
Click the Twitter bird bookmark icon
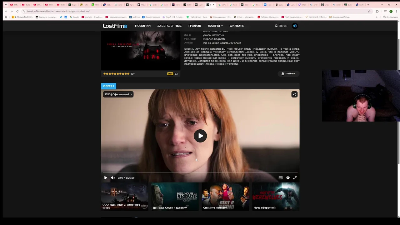[x=61, y=17]
